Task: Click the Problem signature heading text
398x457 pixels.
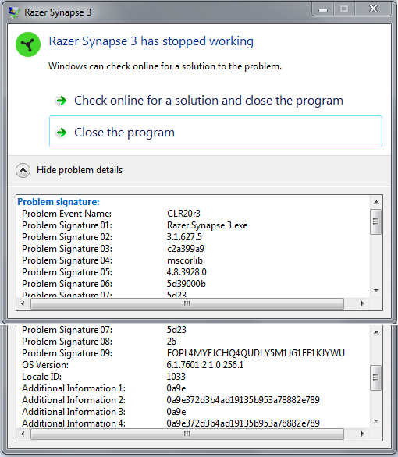Action: click(59, 202)
